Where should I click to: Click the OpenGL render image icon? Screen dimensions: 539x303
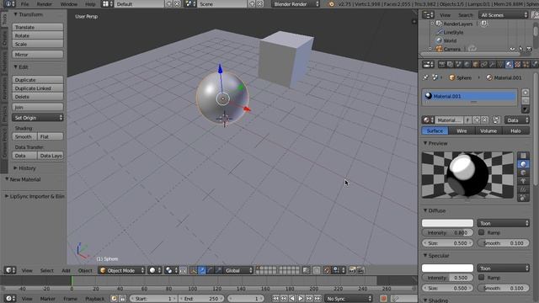352,270
